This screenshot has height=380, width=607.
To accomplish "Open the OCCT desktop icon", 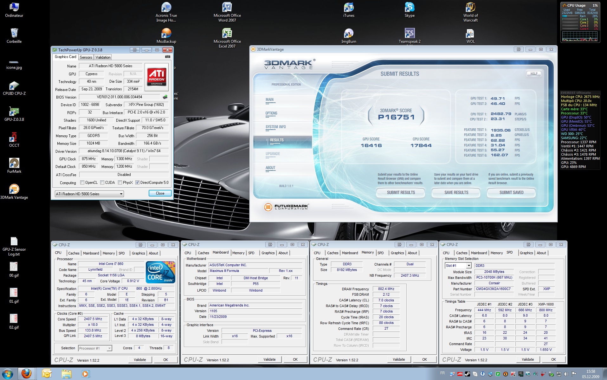I will point(14,138).
